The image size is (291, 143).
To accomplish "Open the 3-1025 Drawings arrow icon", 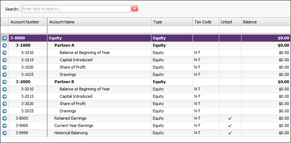I will pyautogui.click(x=5, y=74).
